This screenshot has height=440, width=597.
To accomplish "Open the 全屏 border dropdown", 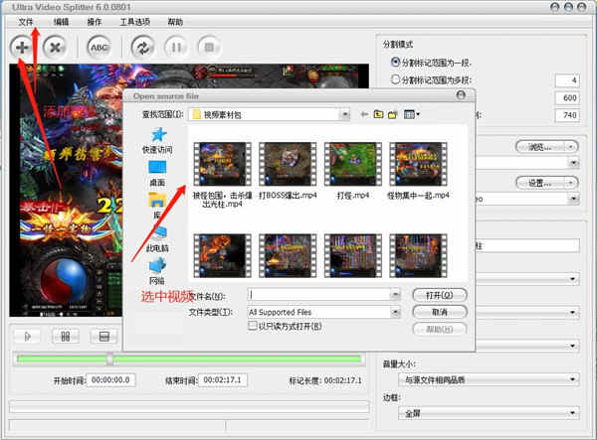I will click(489, 412).
